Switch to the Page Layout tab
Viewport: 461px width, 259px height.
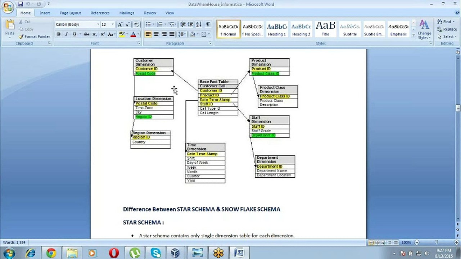pos(70,13)
